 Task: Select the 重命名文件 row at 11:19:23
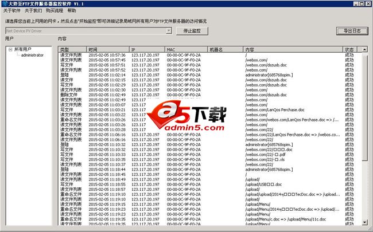[x=210, y=209]
